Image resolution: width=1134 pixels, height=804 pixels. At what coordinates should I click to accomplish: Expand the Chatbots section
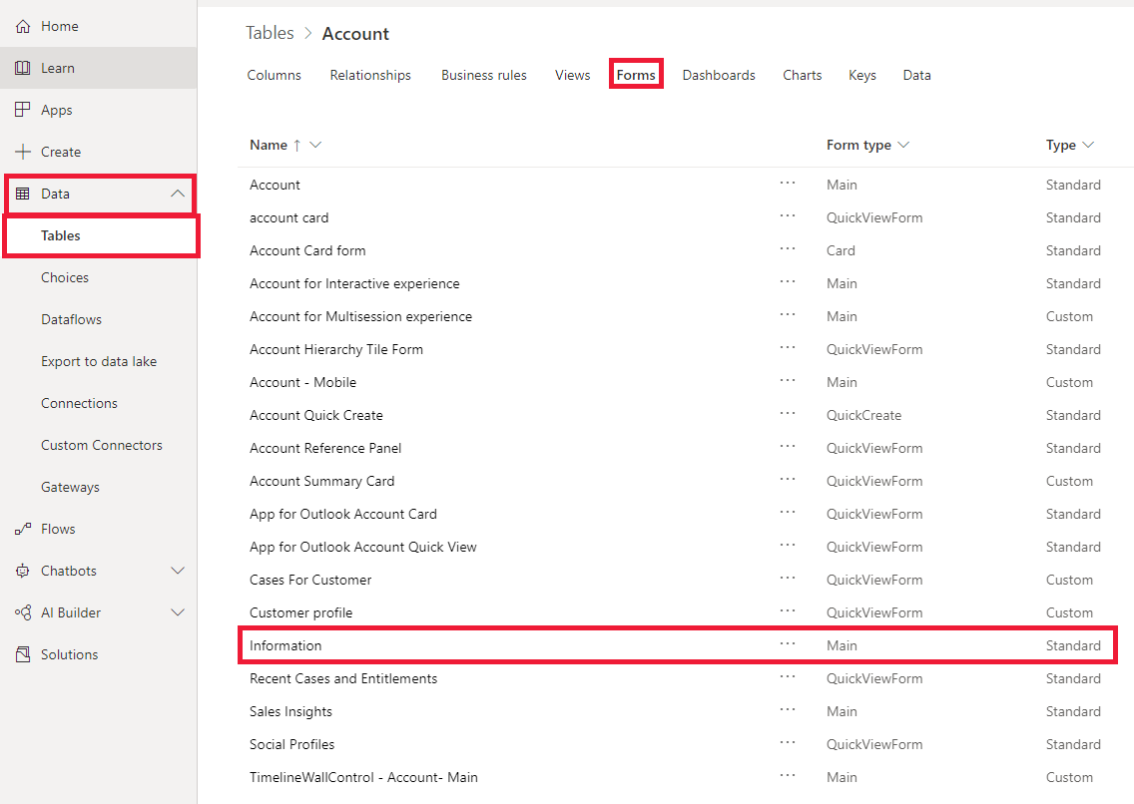[x=178, y=571]
